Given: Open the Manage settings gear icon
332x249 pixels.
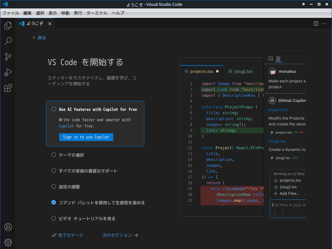Looking at the screenshot, I should click(x=8, y=242).
